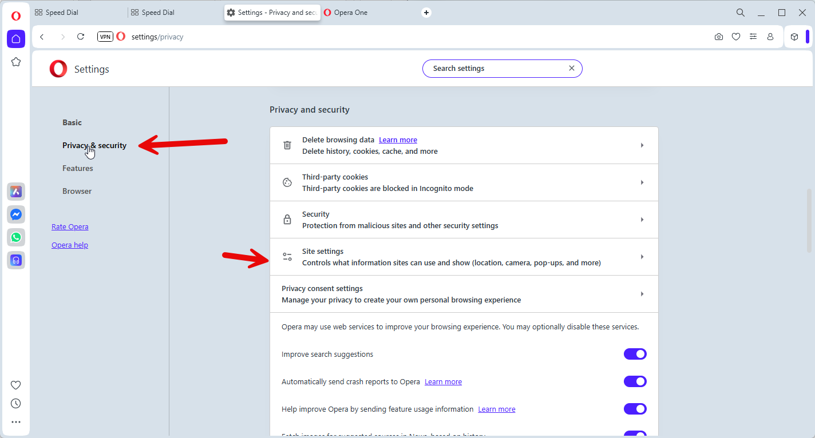Toggle Automatically send crash reports switch
The image size is (815, 438).
tap(635, 381)
